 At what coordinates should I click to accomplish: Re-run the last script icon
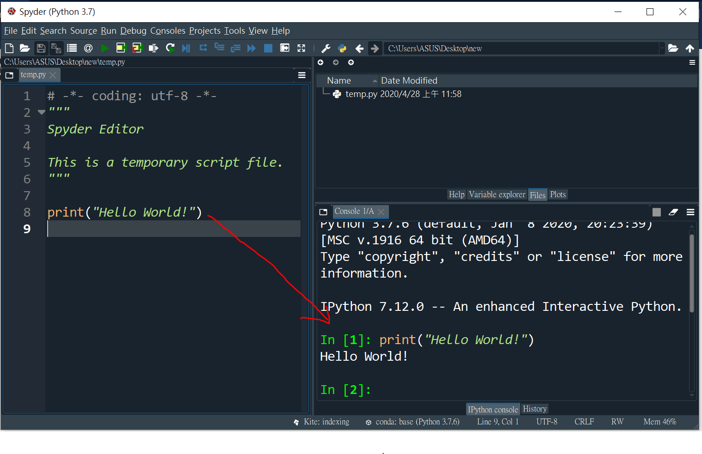tap(170, 48)
